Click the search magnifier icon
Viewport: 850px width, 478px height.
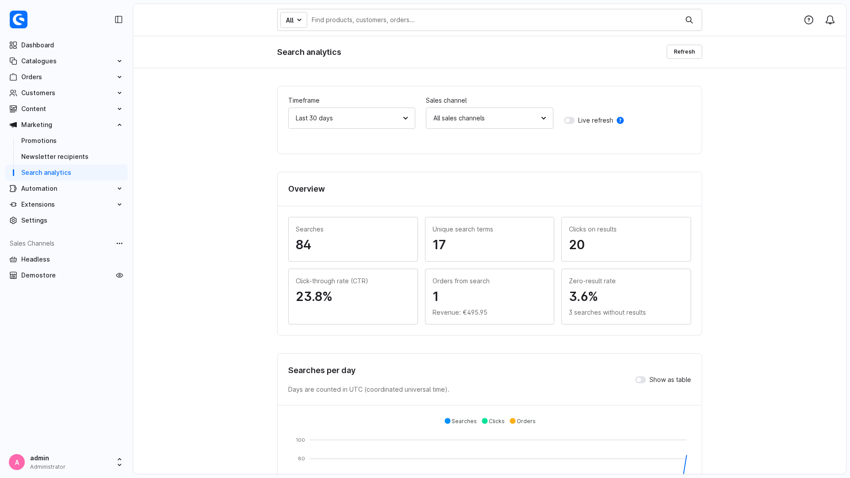point(689,20)
